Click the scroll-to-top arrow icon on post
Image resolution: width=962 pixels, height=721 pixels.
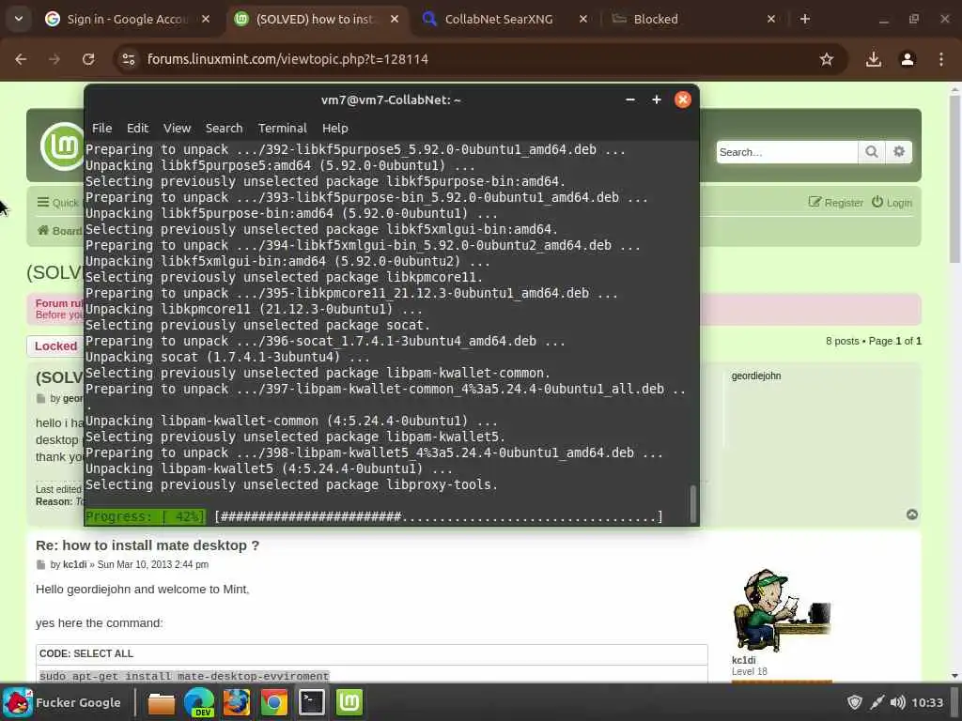pyautogui.click(x=912, y=514)
